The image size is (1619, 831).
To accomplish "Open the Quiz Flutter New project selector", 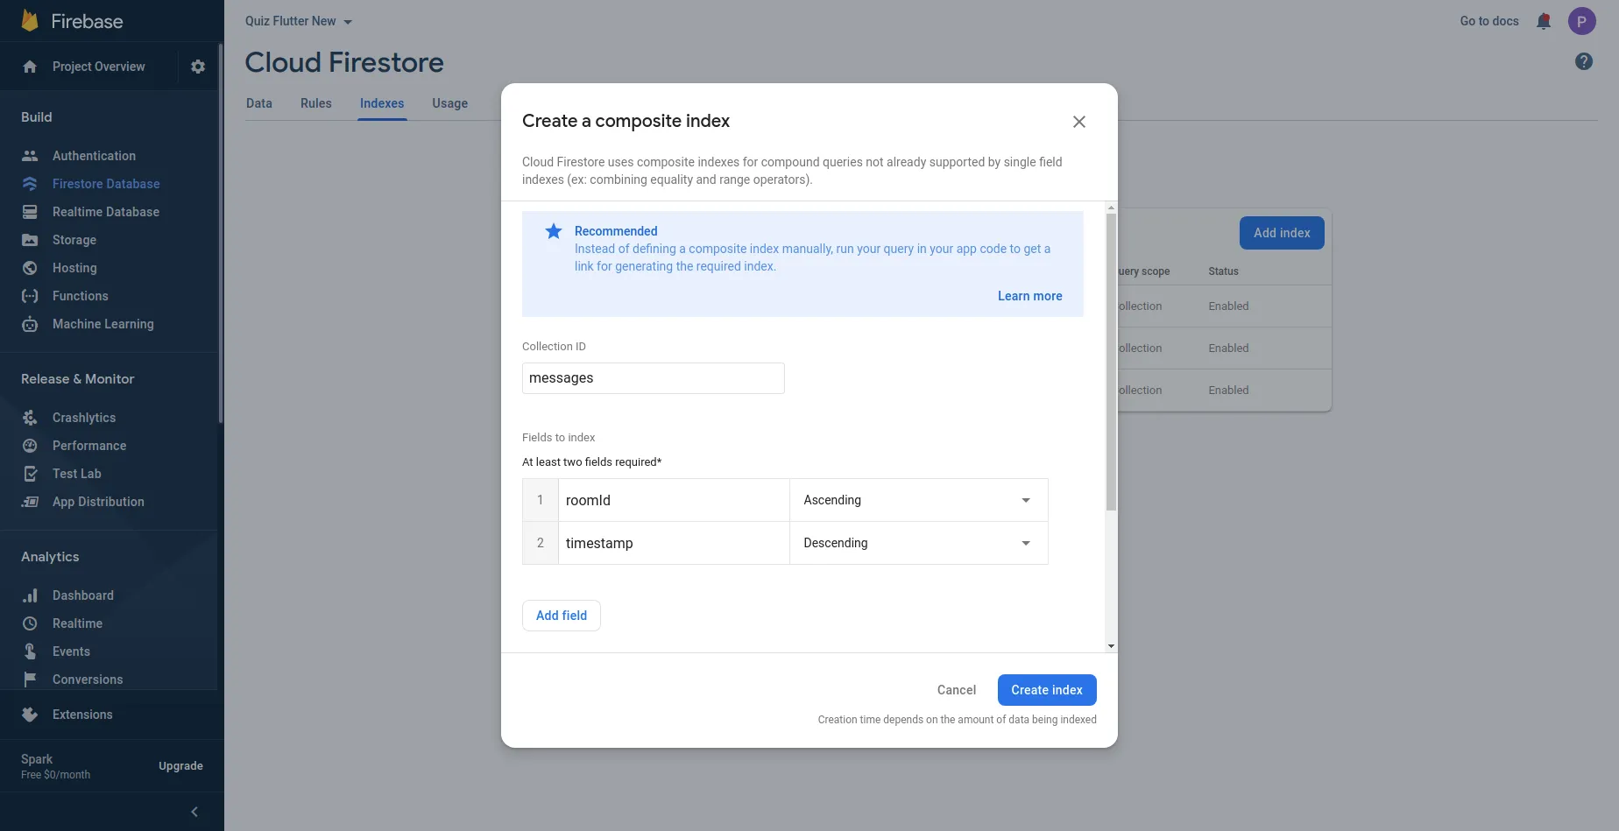I will click(298, 21).
